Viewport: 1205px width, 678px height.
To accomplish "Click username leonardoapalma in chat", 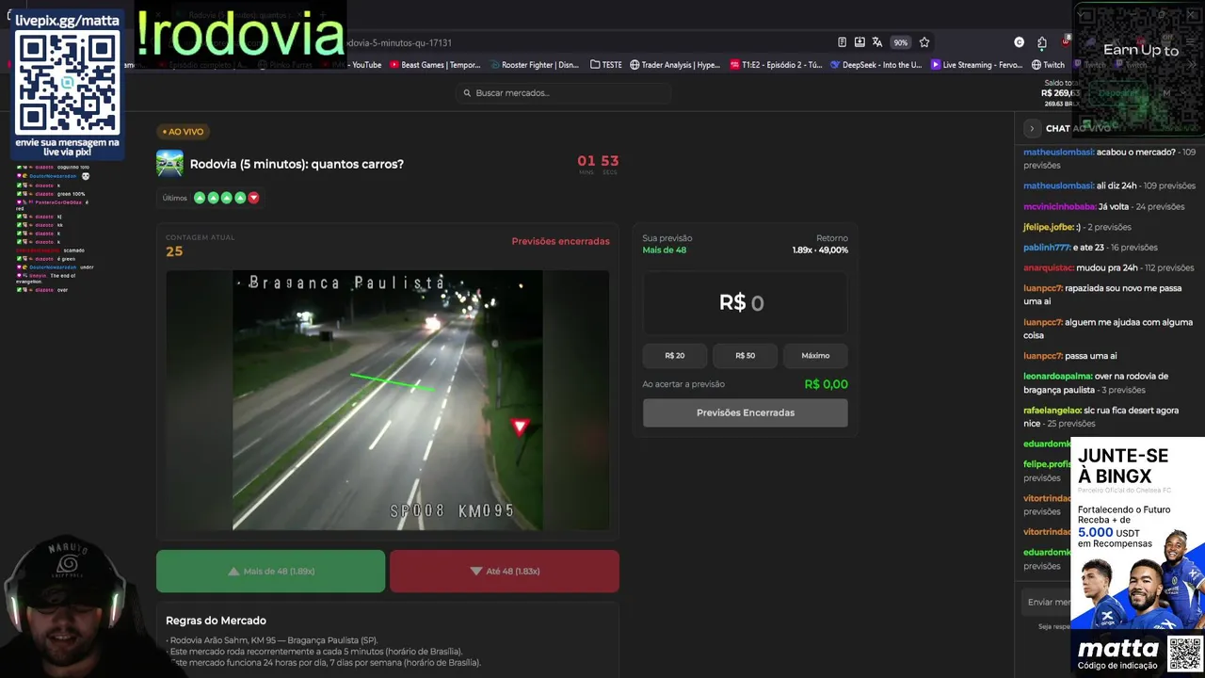I will click(1056, 376).
